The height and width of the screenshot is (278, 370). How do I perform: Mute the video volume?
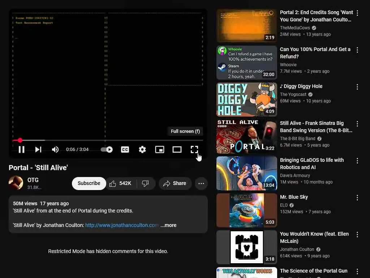(55, 149)
